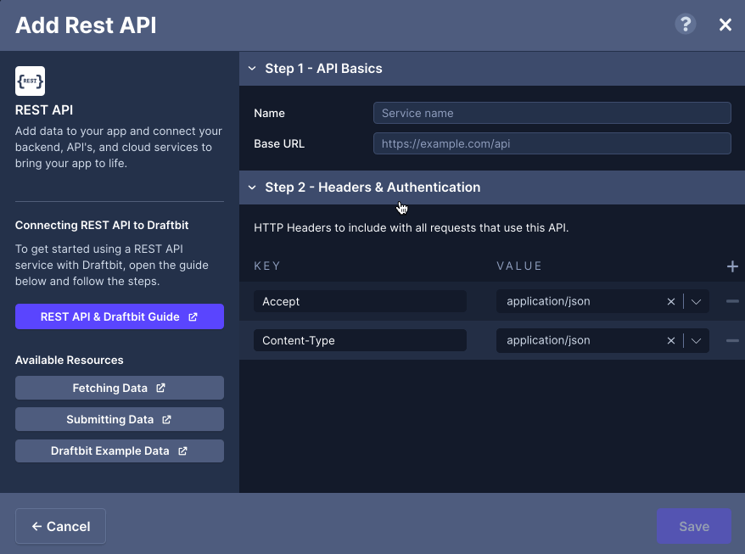
Task: Open the Accept value dropdown arrow
Action: click(x=696, y=302)
